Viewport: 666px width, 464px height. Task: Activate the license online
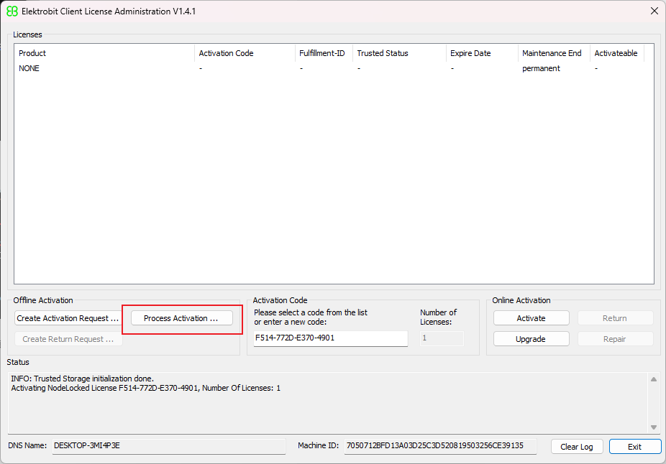531,317
